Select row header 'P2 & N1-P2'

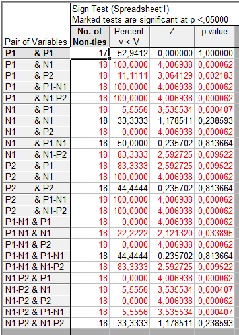coord(37,211)
